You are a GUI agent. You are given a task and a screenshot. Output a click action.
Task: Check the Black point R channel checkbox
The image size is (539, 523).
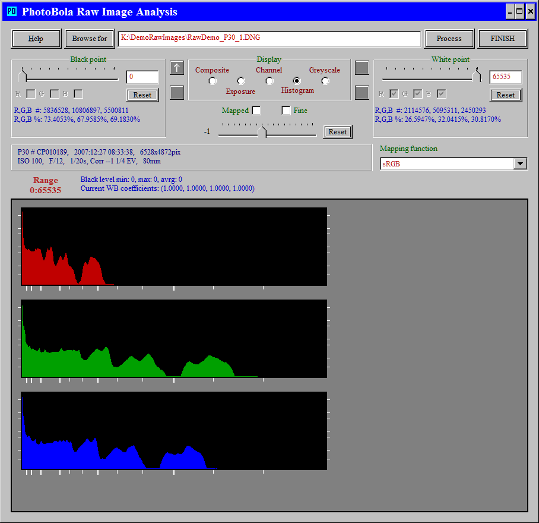point(31,94)
